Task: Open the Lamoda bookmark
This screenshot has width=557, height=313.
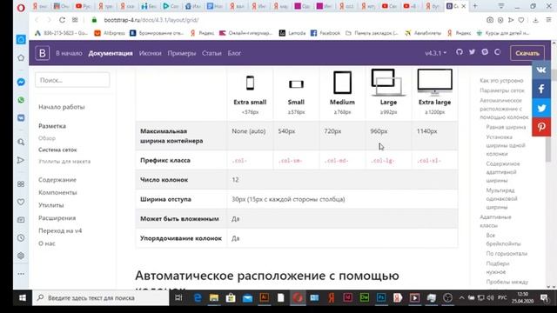Action: point(292,33)
